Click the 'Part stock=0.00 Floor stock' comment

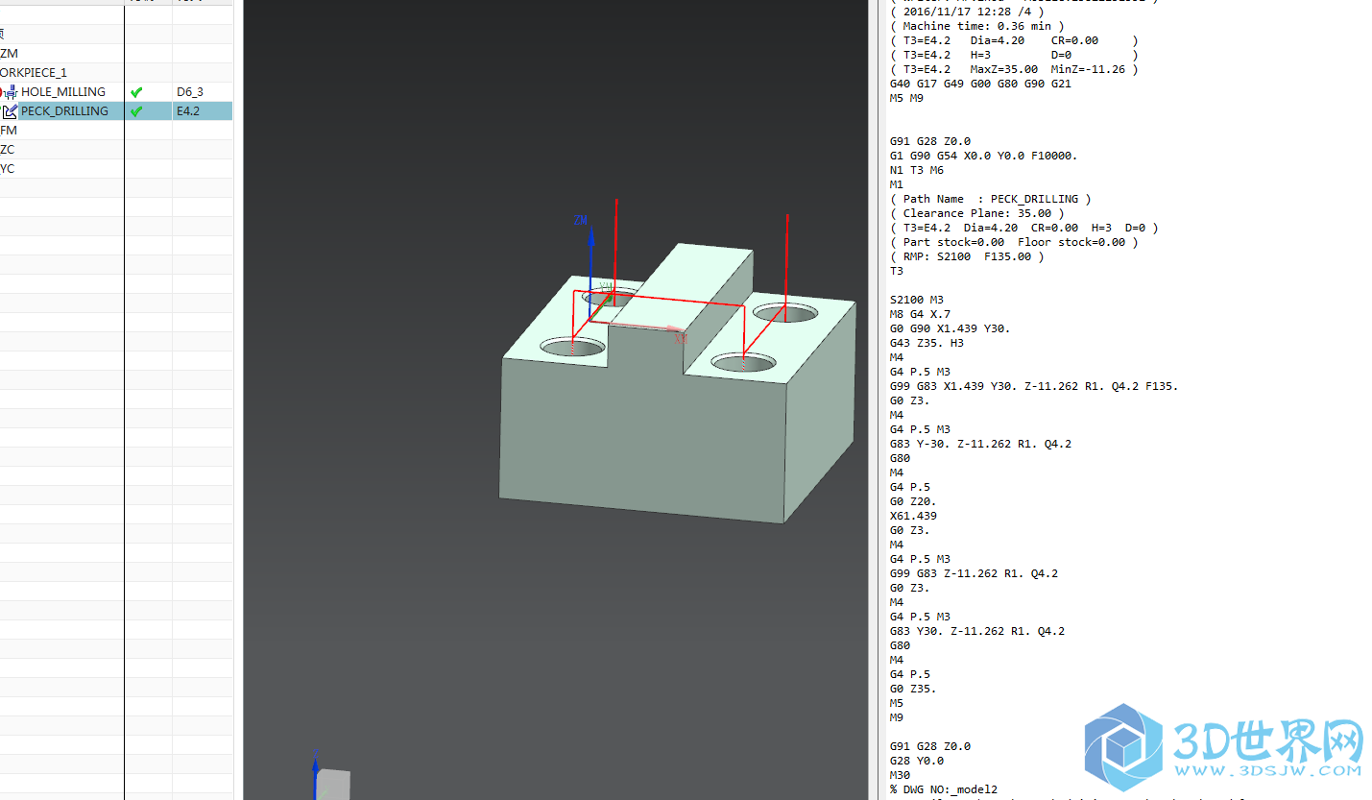click(x=1014, y=242)
